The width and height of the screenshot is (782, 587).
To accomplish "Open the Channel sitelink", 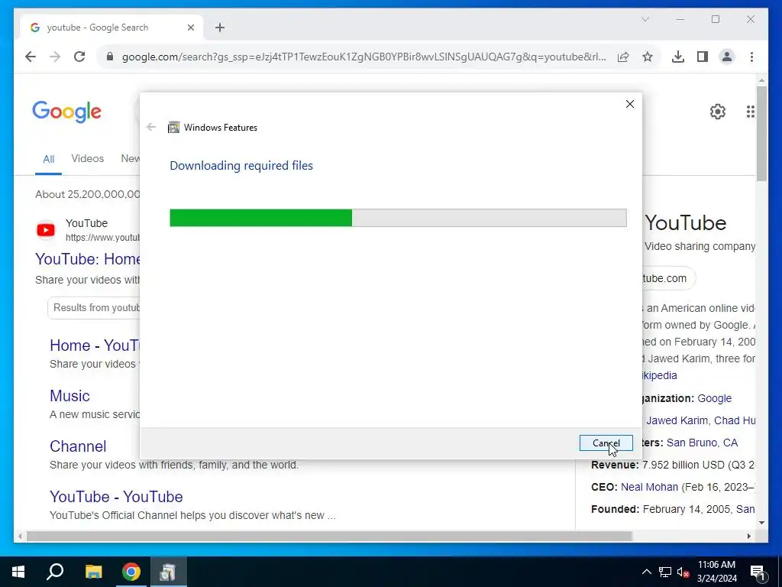I will (78, 446).
